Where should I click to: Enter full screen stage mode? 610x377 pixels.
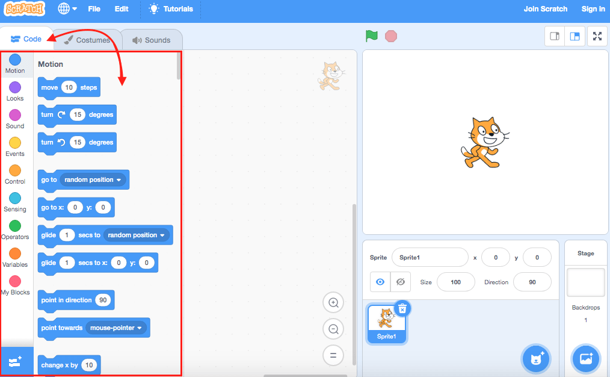597,36
